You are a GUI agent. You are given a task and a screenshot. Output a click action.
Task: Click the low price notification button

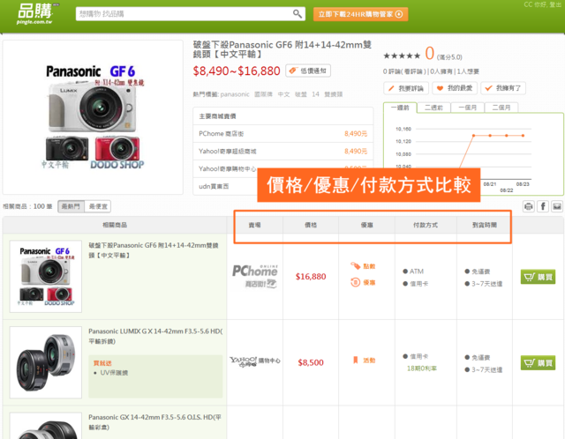coord(308,71)
